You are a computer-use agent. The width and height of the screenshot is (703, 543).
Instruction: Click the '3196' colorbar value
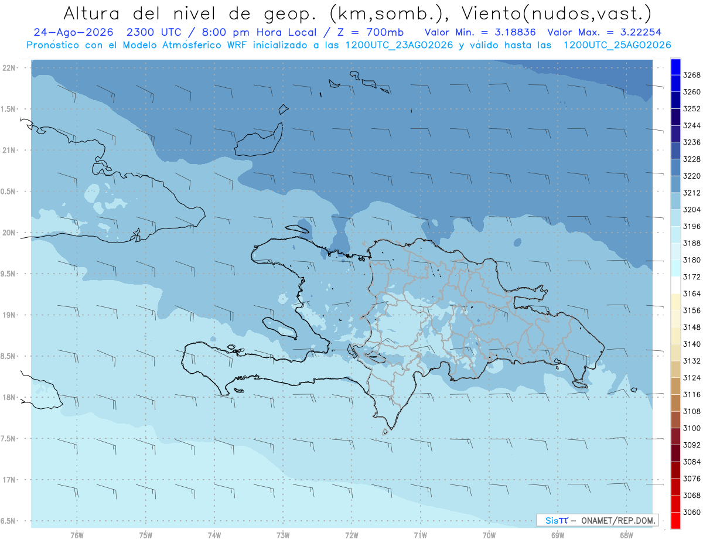[x=692, y=226]
